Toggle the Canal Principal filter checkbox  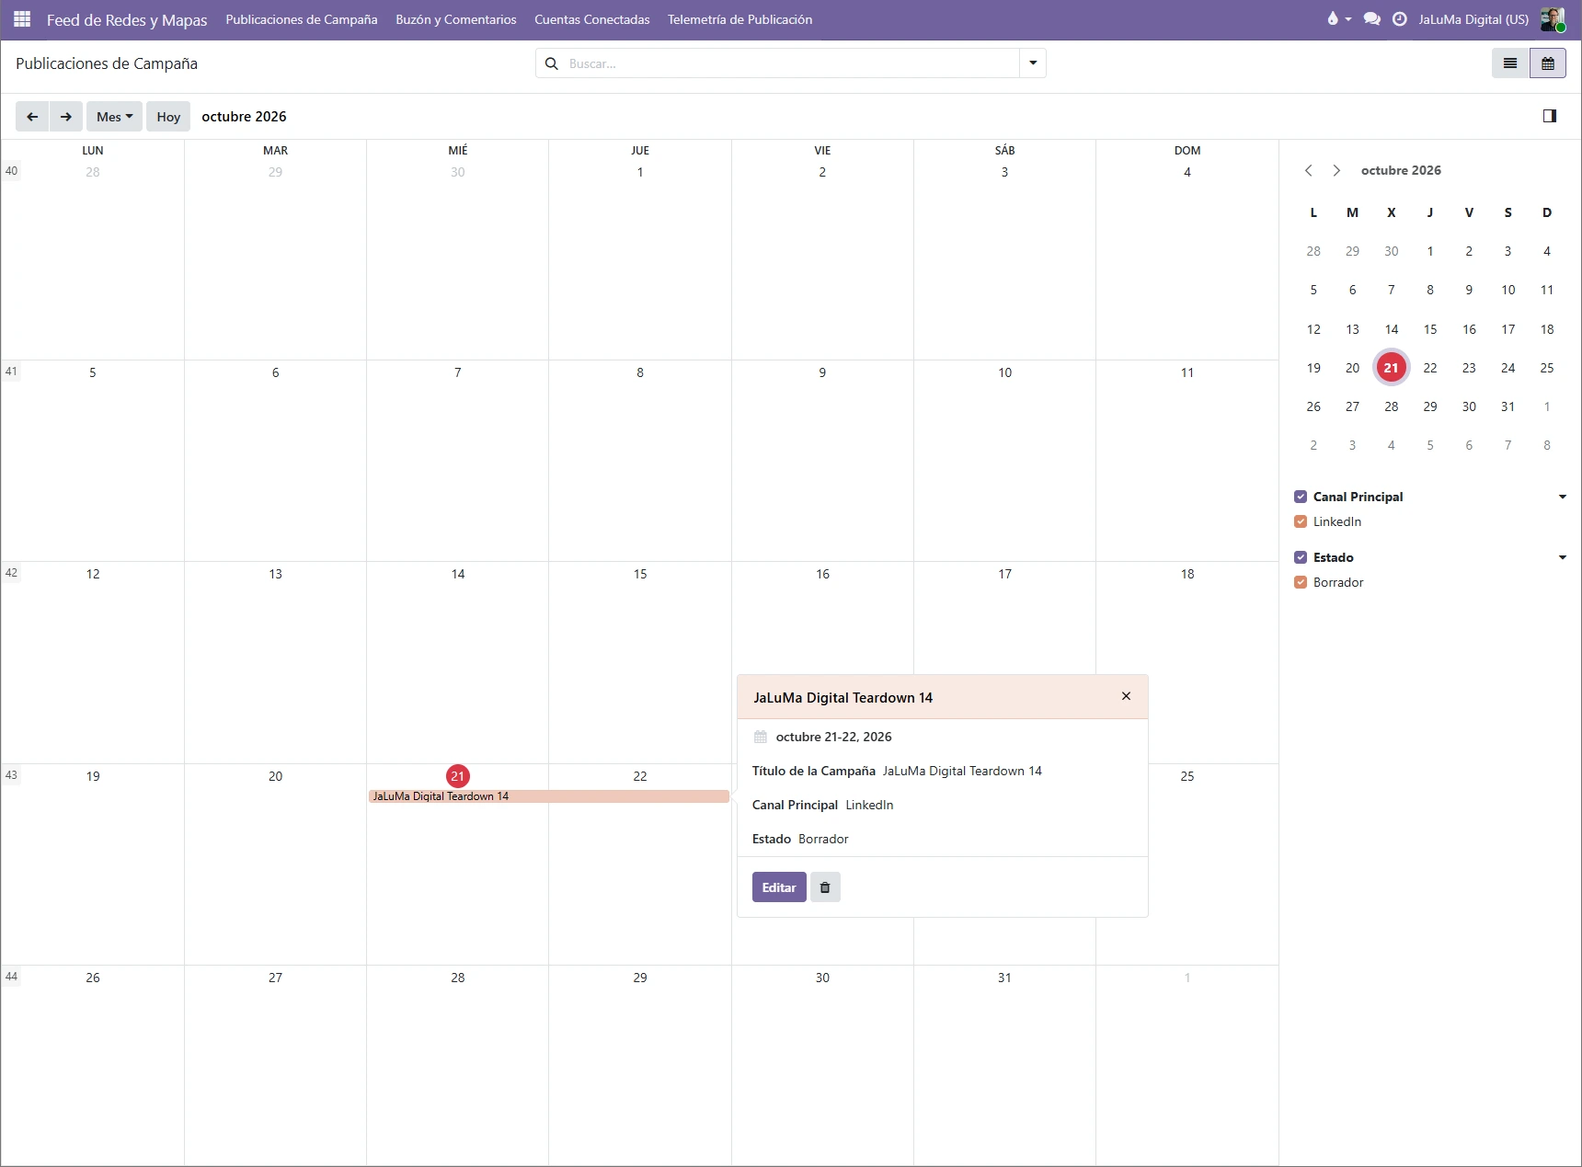click(x=1301, y=497)
